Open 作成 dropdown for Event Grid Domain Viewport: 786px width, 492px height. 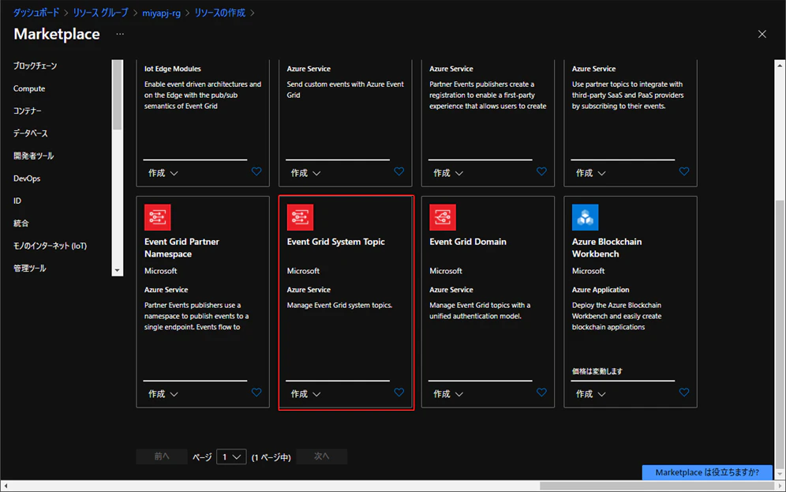point(448,394)
